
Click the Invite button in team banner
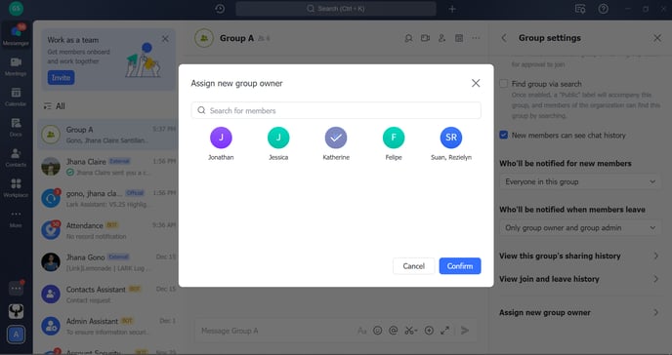coord(61,78)
